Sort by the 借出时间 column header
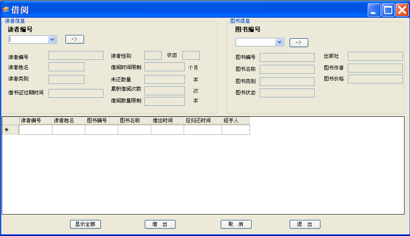Screen dimensions: 410x236 167,121
